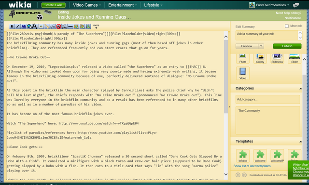Screen dimensions: 309x185
Task: Insert your signature with timestamp
Action: tap(64, 26)
